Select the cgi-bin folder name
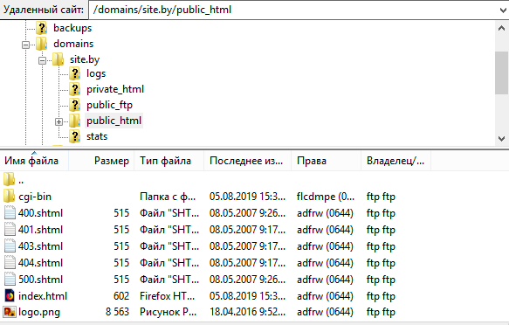The width and height of the screenshot is (509, 325). tap(35, 197)
